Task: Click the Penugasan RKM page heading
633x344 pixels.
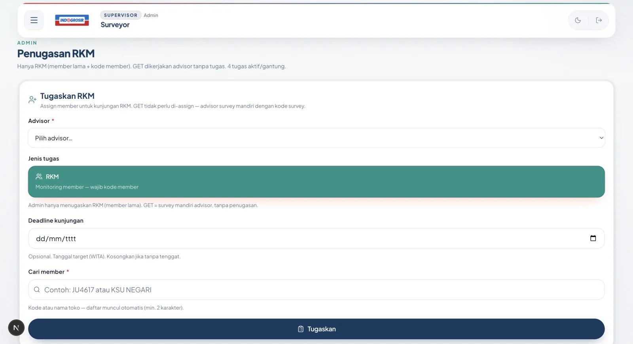Action: [56, 53]
